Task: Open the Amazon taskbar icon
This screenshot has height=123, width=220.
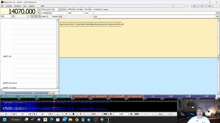Action: 45,120
